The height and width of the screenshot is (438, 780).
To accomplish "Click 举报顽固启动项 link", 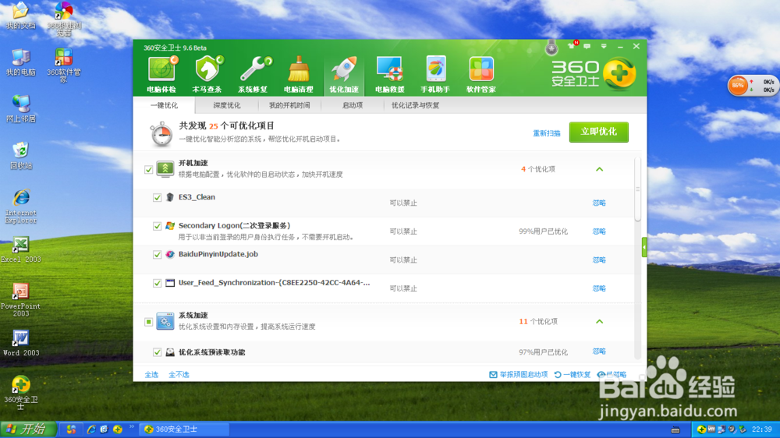I will [519, 374].
